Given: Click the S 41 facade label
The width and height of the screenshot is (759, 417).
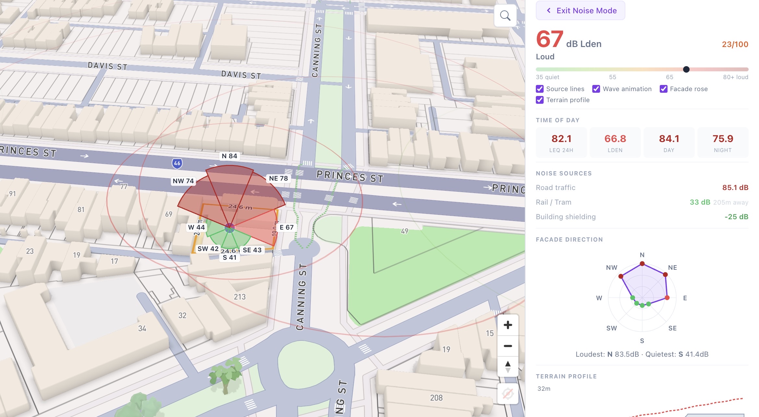Looking at the screenshot, I should (230, 257).
